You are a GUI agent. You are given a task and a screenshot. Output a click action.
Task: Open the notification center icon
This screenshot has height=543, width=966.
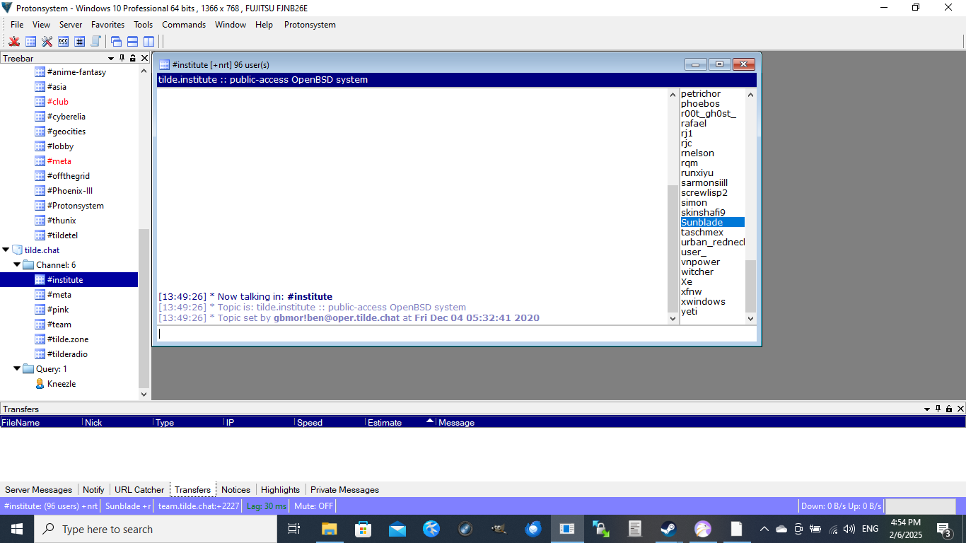tap(943, 529)
